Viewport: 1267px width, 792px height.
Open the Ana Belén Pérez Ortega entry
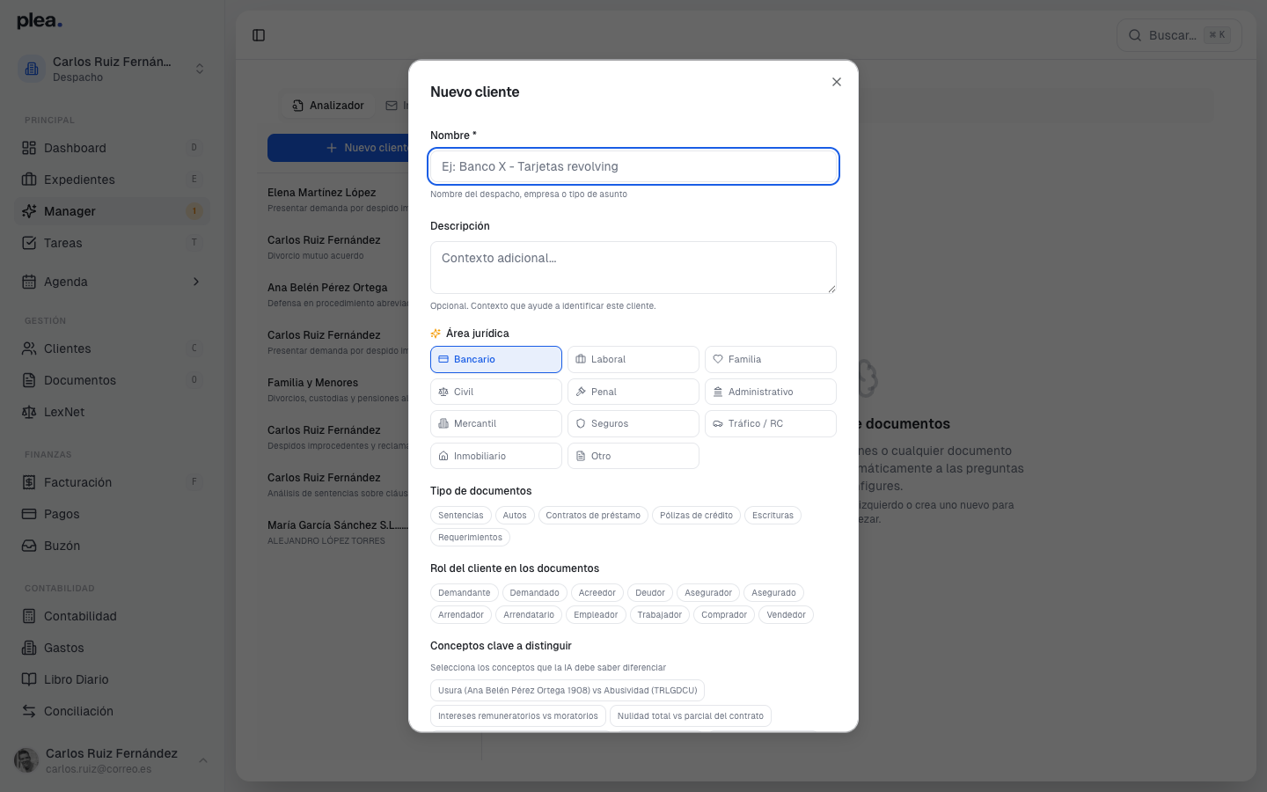click(x=338, y=295)
